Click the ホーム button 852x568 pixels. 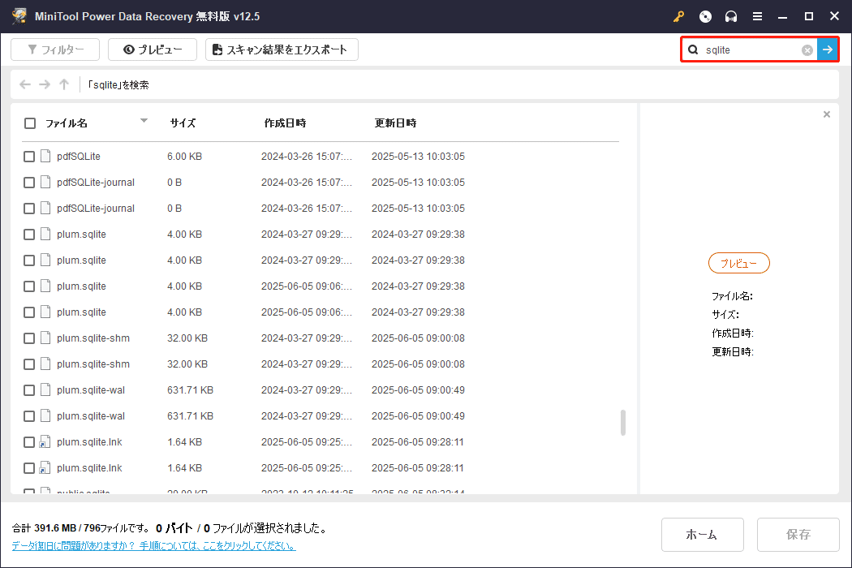[702, 534]
